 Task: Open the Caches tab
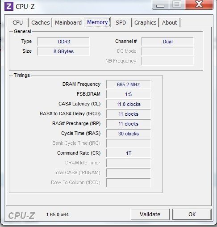(41, 23)
